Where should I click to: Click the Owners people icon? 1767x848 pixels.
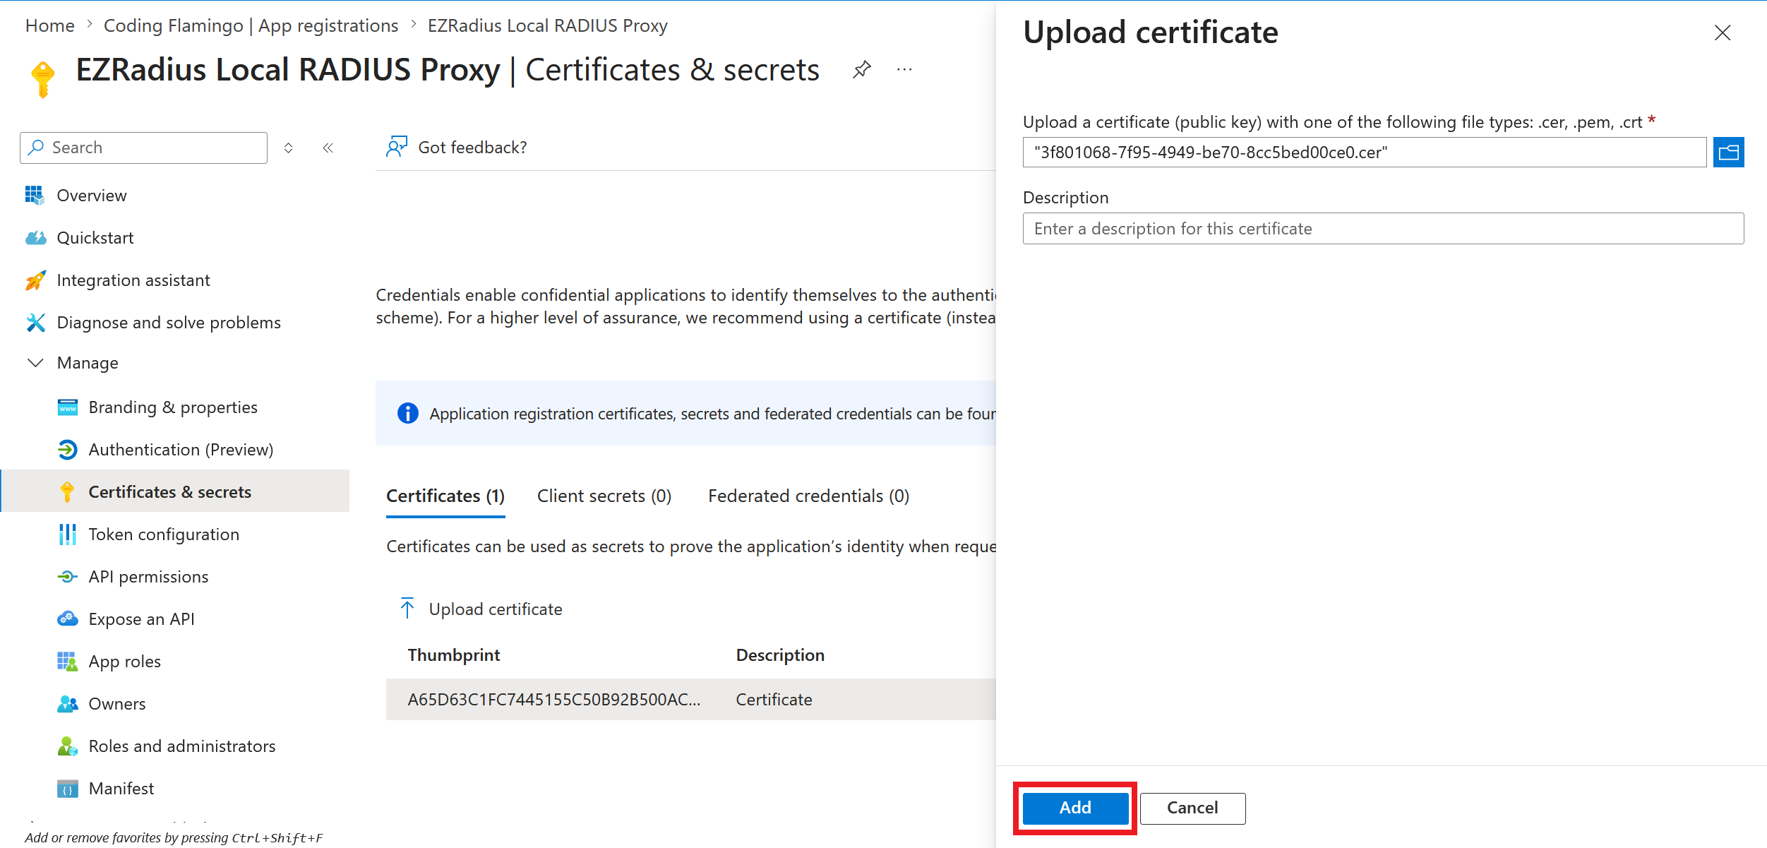(x=67, y=704)
